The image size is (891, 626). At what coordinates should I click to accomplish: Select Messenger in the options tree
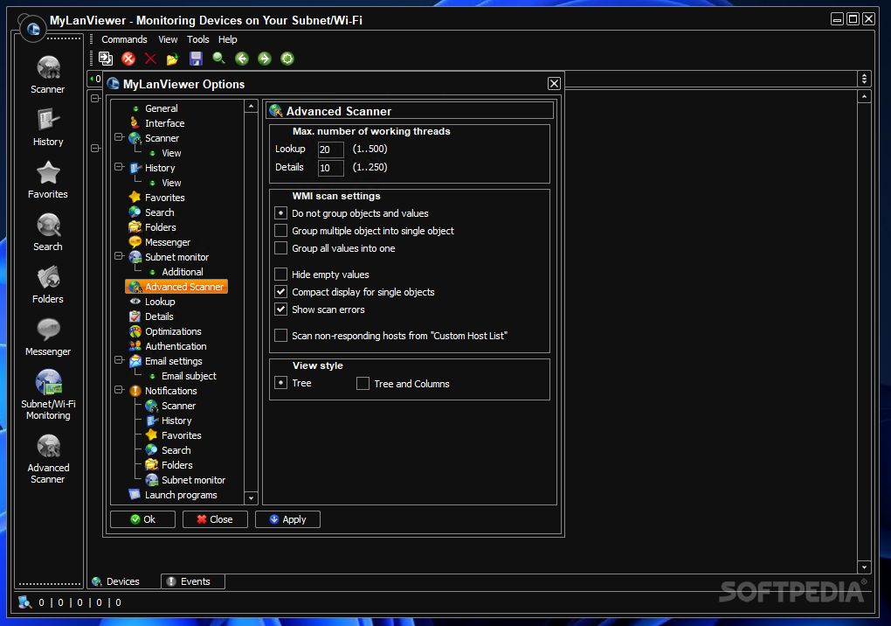(167, 242)
